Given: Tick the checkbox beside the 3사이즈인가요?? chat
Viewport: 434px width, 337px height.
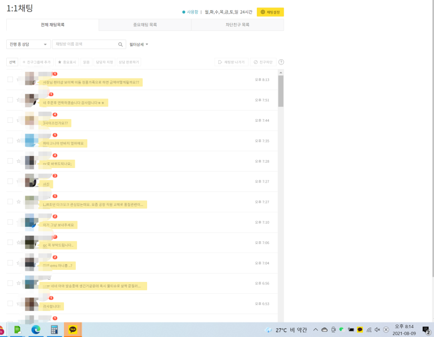Looking at the screenshot, I should [x=10, y=120].
